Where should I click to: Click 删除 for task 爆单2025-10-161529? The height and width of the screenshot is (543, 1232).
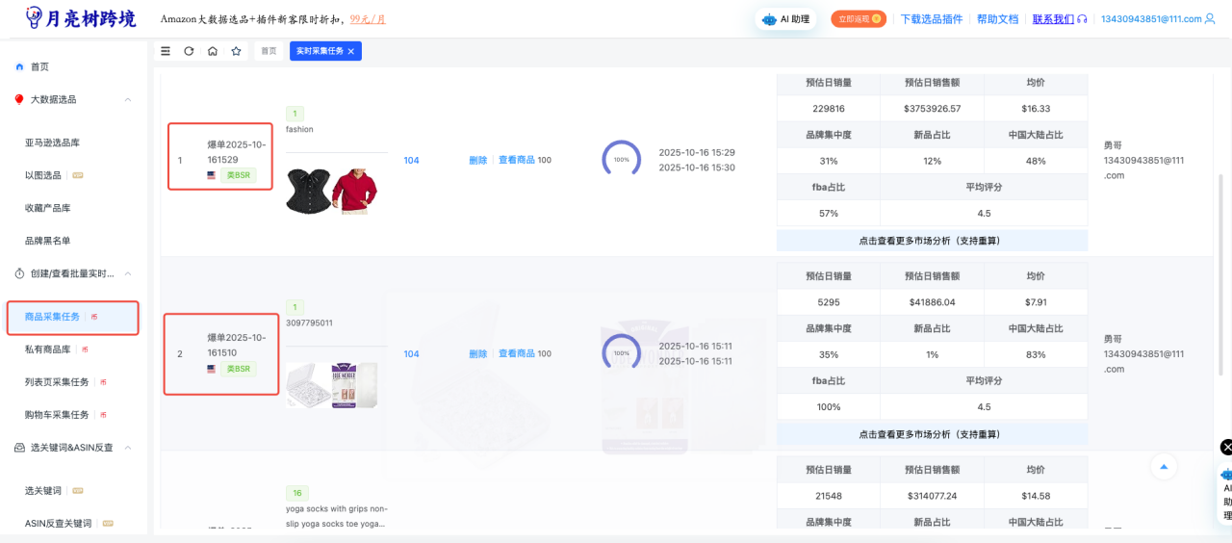[x=477, y=161]
